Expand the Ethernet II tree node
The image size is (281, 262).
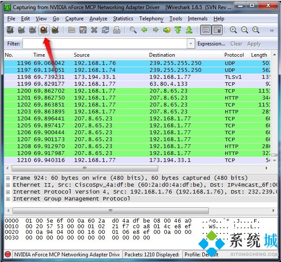click(8, 185)
